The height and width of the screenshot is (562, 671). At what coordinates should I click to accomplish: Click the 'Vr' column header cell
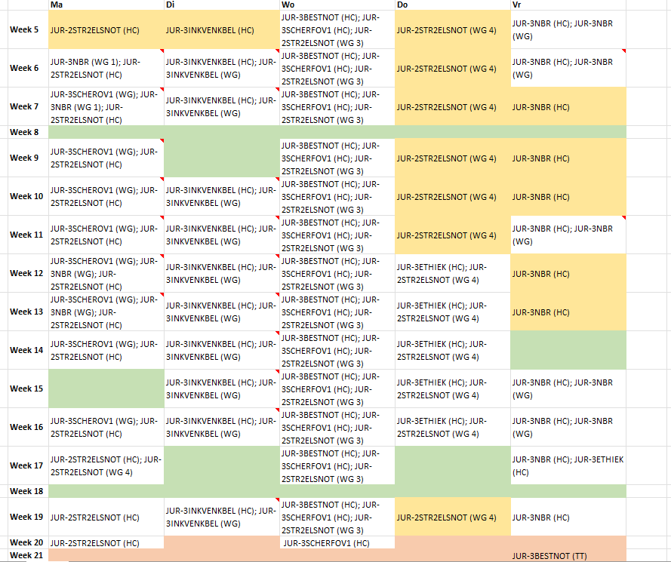568,5
